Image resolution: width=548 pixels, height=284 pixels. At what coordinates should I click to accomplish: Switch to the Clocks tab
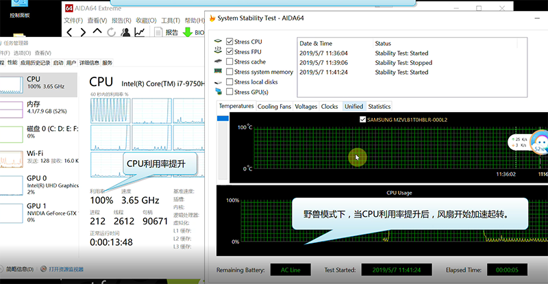click(x=329, y=106)
